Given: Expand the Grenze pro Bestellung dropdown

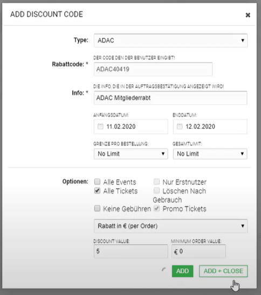Looking at the screenshot, I should 131,154.
